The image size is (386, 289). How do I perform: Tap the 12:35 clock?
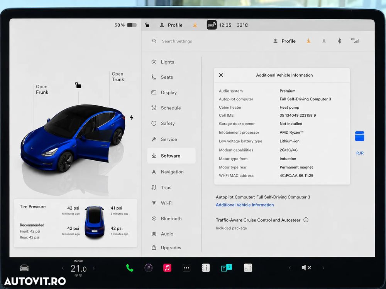[x=225, y=25]
